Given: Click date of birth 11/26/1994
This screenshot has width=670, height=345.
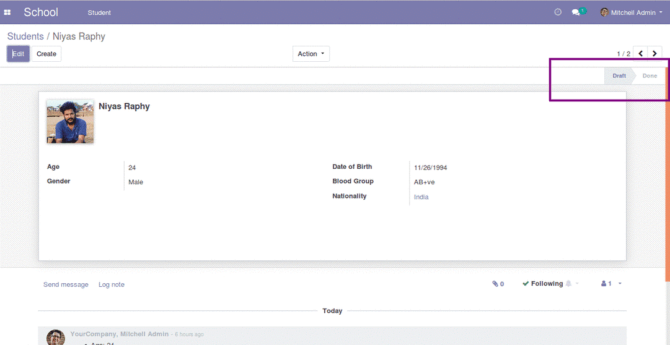Looking at the screenshot, I should click(431, 168).
